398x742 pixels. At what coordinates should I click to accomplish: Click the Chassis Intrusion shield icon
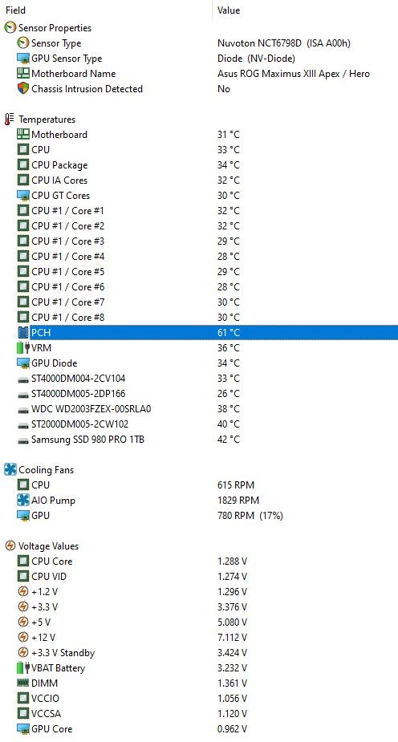coord(23,88)
